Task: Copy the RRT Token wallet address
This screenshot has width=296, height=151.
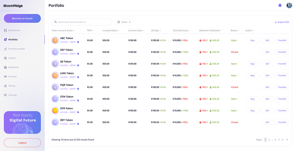Action: pyautogui.click(x=78, y=124)
